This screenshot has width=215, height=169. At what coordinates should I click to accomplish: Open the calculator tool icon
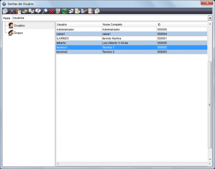(x=25, y=11)
